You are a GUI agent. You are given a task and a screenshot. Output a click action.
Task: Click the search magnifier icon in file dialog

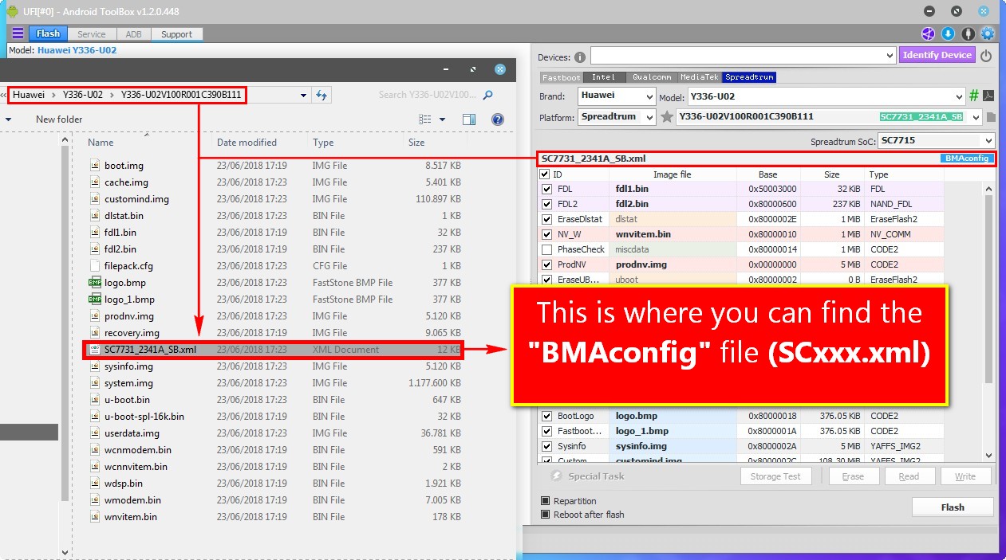pos(488,95)
